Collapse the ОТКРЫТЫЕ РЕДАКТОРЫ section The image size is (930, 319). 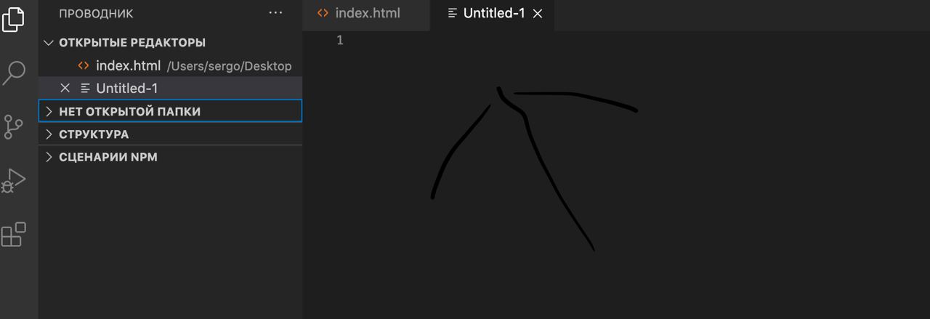(49, 43)
